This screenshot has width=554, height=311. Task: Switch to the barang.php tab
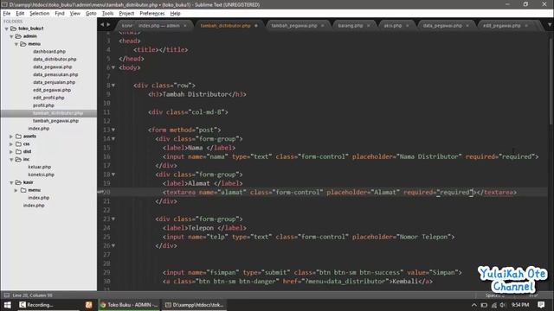tap(350, 25)
